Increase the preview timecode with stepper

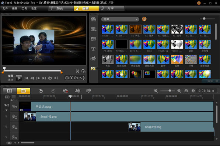pos(84,77)
